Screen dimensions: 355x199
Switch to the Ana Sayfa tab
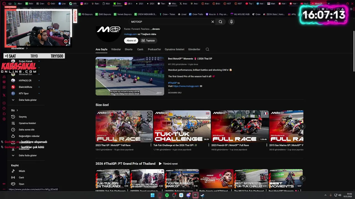tap(102, 49)
